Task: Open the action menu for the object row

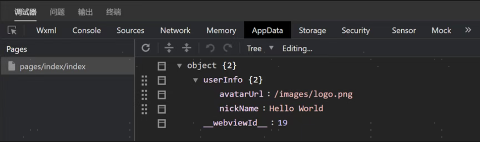Action: click(162, 66)
